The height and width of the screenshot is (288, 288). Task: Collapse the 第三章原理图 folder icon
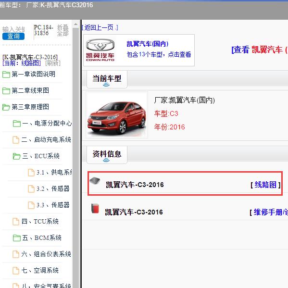point(6,107)
